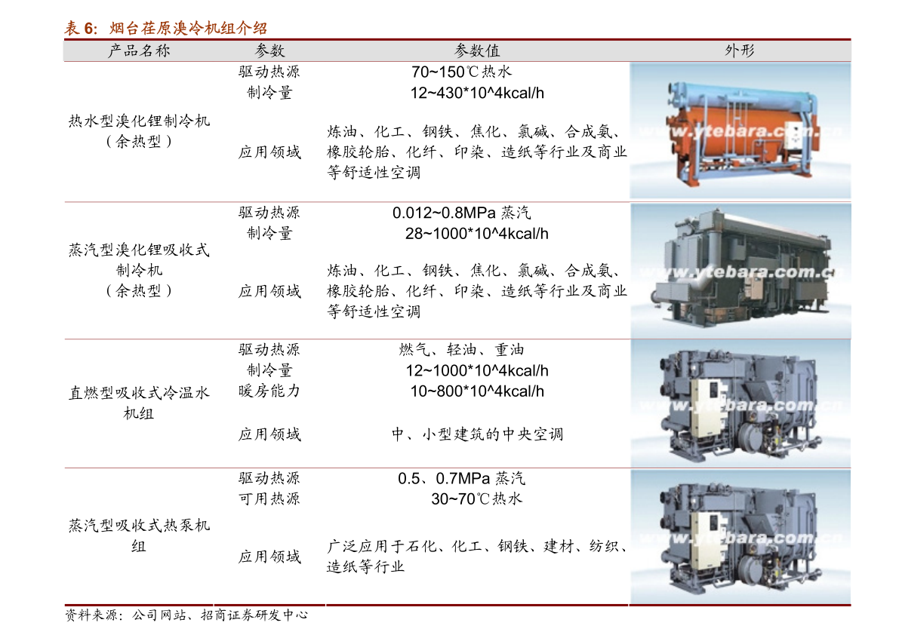This screenshot has width=899, height=638.
Task: Select product name 蒸汽型溴化锂吸收式
Action: click(x=139, y=250)
